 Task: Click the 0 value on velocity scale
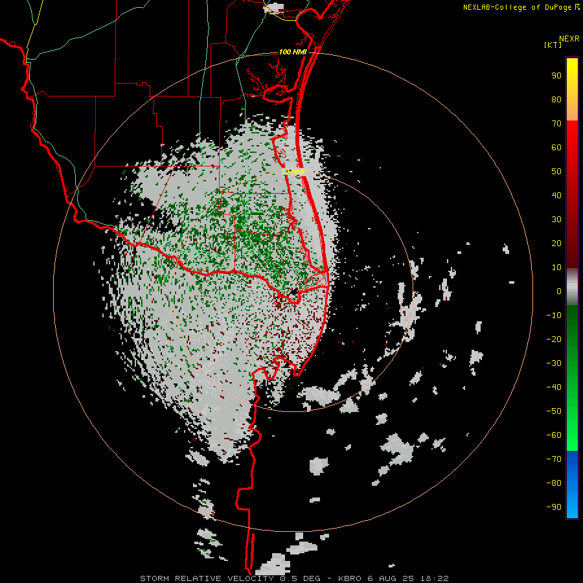click(x=559, y=291)
